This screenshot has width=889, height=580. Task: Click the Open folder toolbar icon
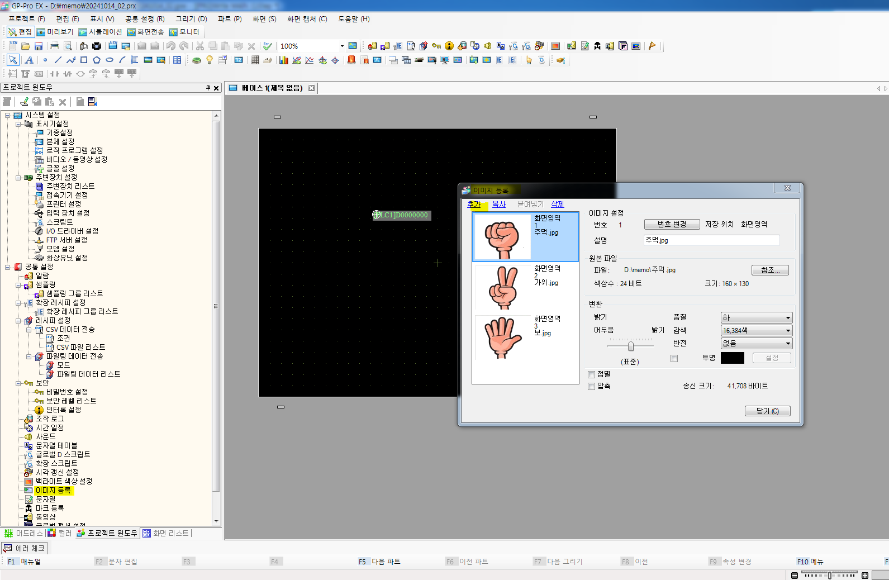25,46
